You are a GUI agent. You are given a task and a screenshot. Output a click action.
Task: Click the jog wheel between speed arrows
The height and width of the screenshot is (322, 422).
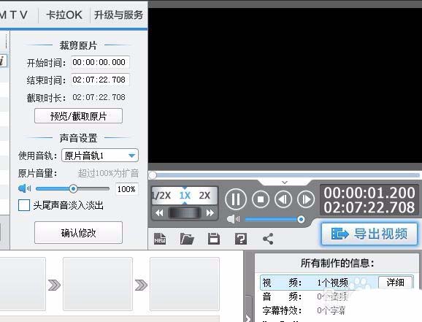click(185, 213)
